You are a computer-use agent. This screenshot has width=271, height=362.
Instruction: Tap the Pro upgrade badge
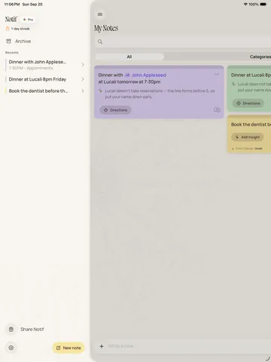click(x=28, y=20)
